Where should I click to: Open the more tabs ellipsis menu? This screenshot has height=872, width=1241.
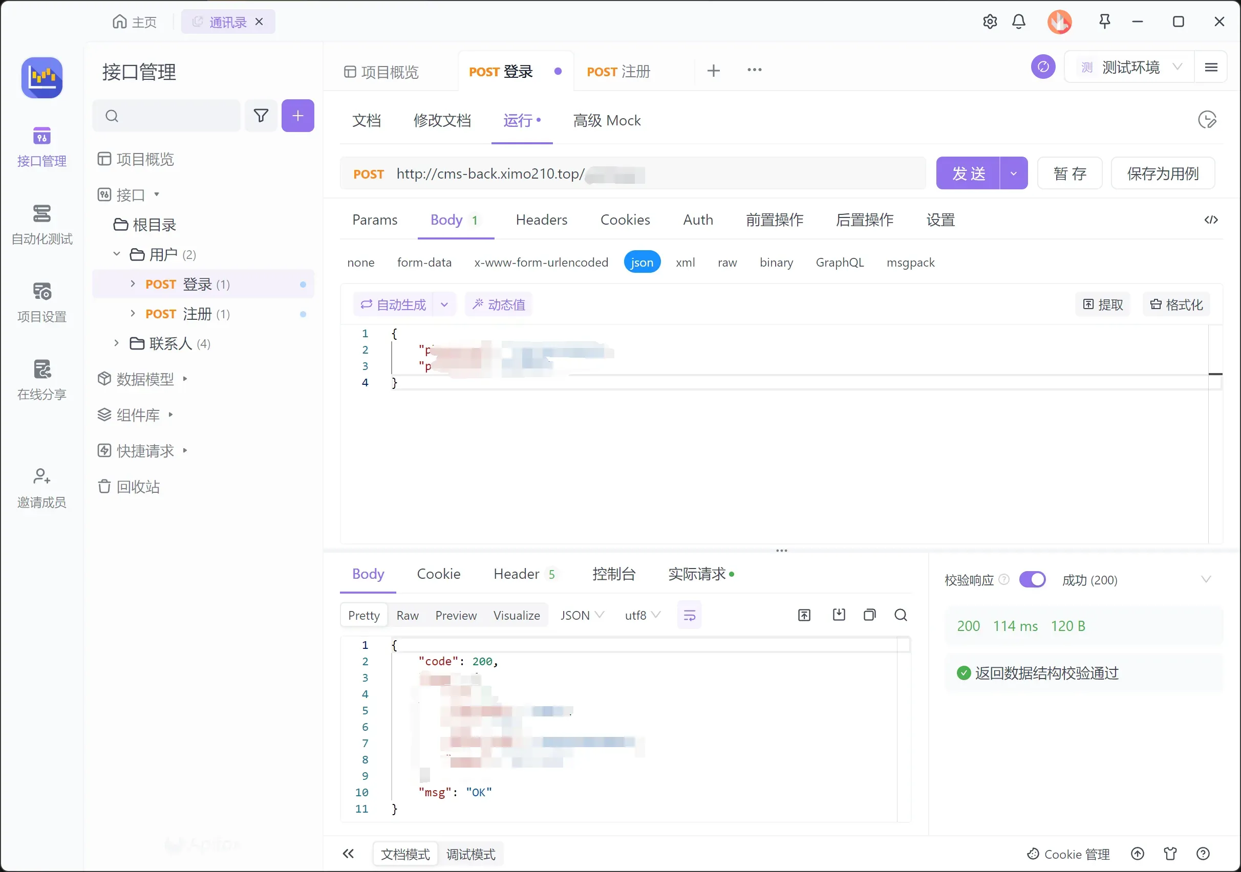pos(755,70)
